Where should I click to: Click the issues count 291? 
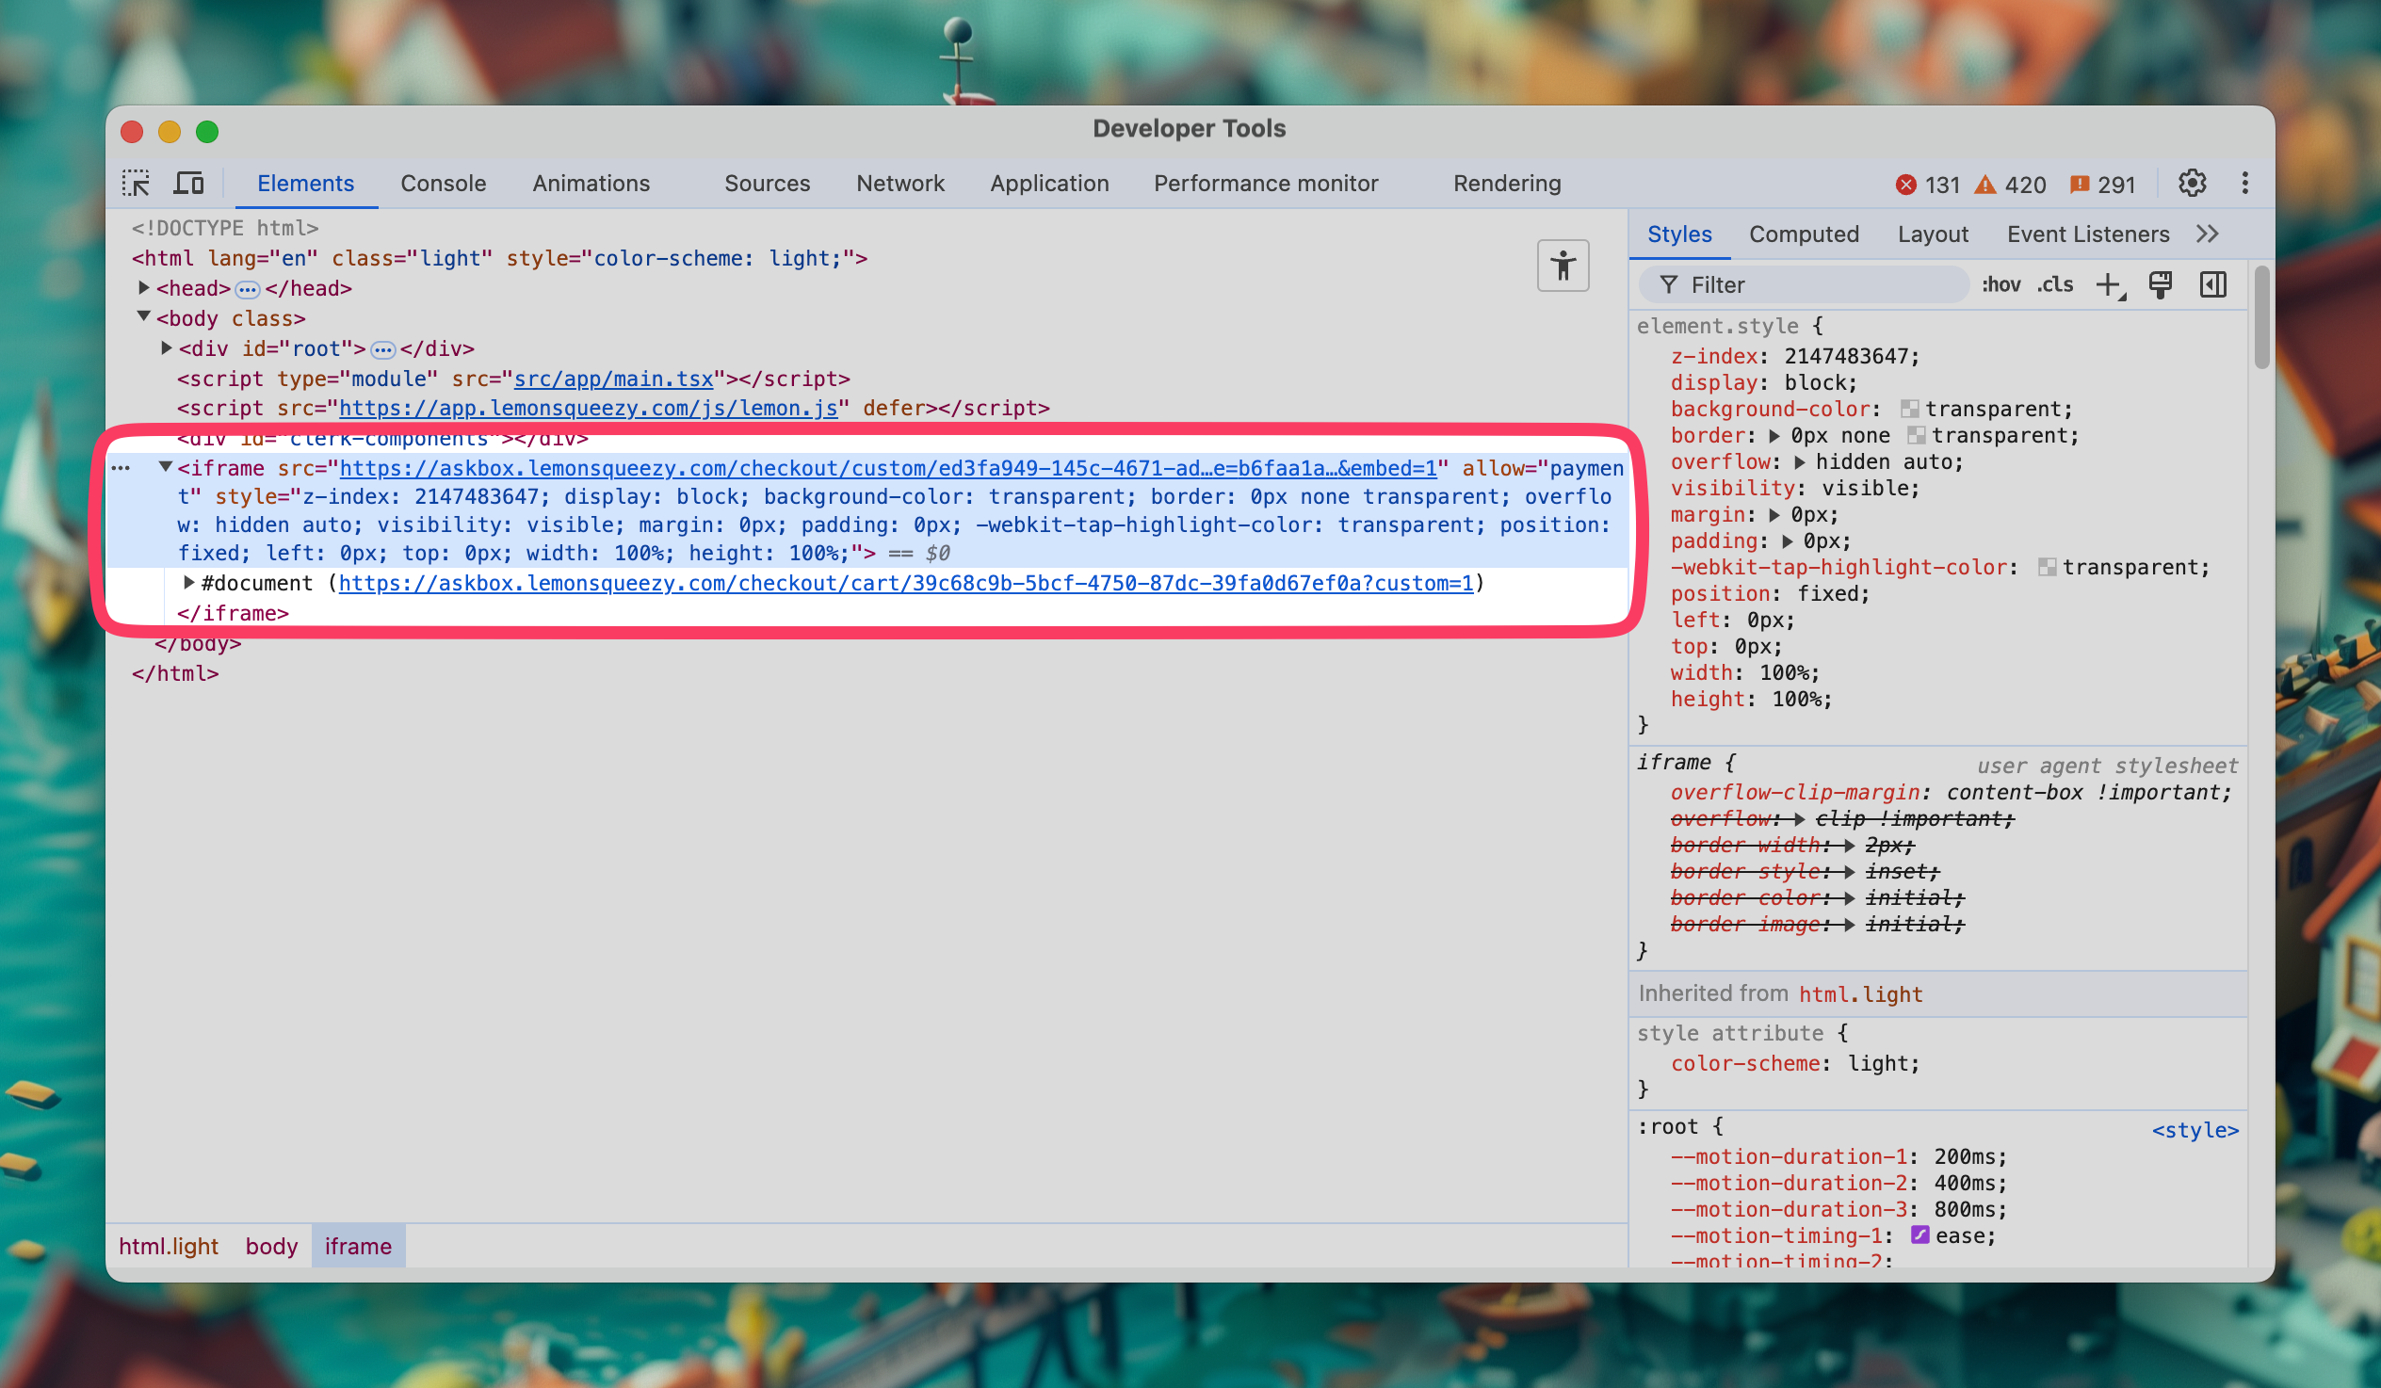(x=2102, y=185)
